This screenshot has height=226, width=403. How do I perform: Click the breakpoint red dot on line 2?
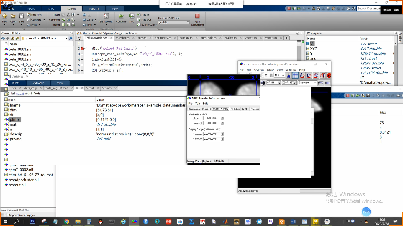pyautogui.click(x=82, y=49)
